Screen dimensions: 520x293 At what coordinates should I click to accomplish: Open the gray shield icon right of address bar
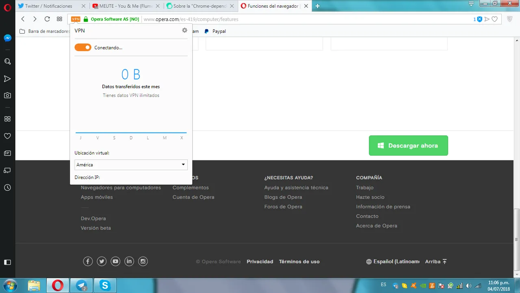[x=510, y=19]
